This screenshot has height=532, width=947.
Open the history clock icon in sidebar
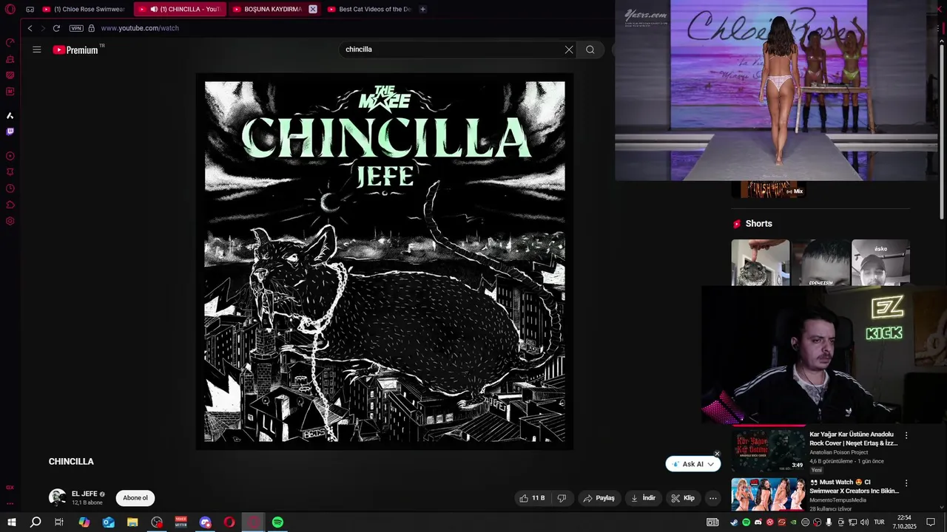(x=10, y=188)
